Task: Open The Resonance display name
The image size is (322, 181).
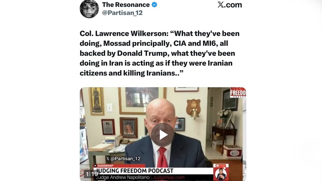Action: 126,5
